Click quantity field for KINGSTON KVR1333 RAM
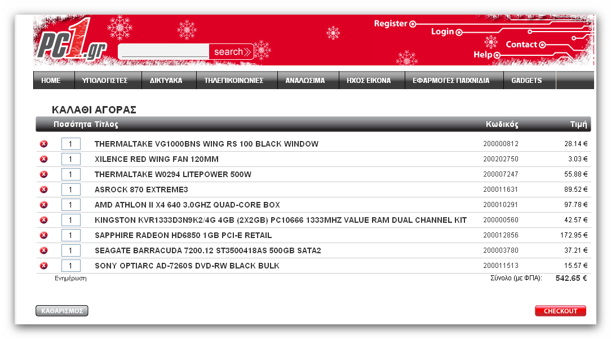This screenshot has height=339, width=611. click(71, 220)
